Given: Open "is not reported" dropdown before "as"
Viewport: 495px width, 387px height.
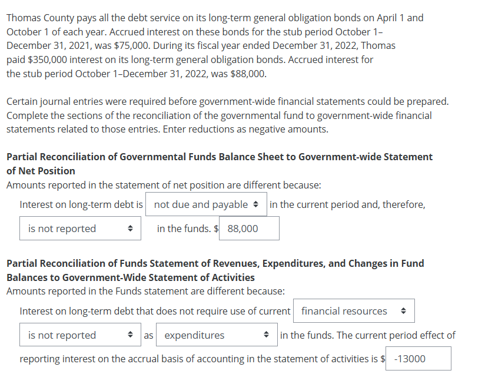Looking at the screenshot, I should pyautogui.click(x=79, y=335).
